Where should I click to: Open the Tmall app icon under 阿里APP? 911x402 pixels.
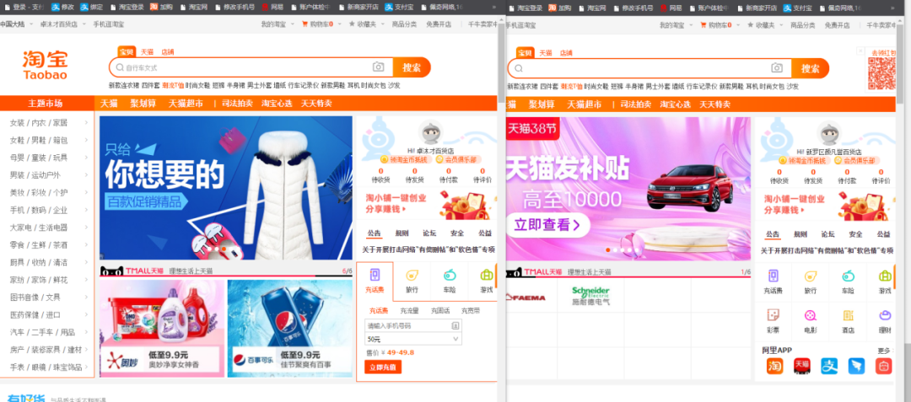point(802,366)
